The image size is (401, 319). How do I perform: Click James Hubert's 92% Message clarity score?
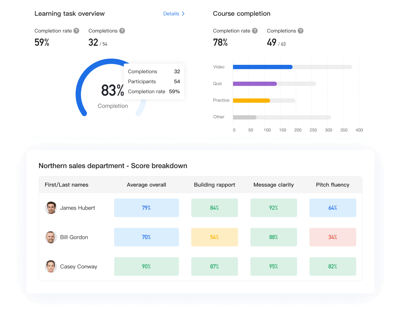coord(274,208)
